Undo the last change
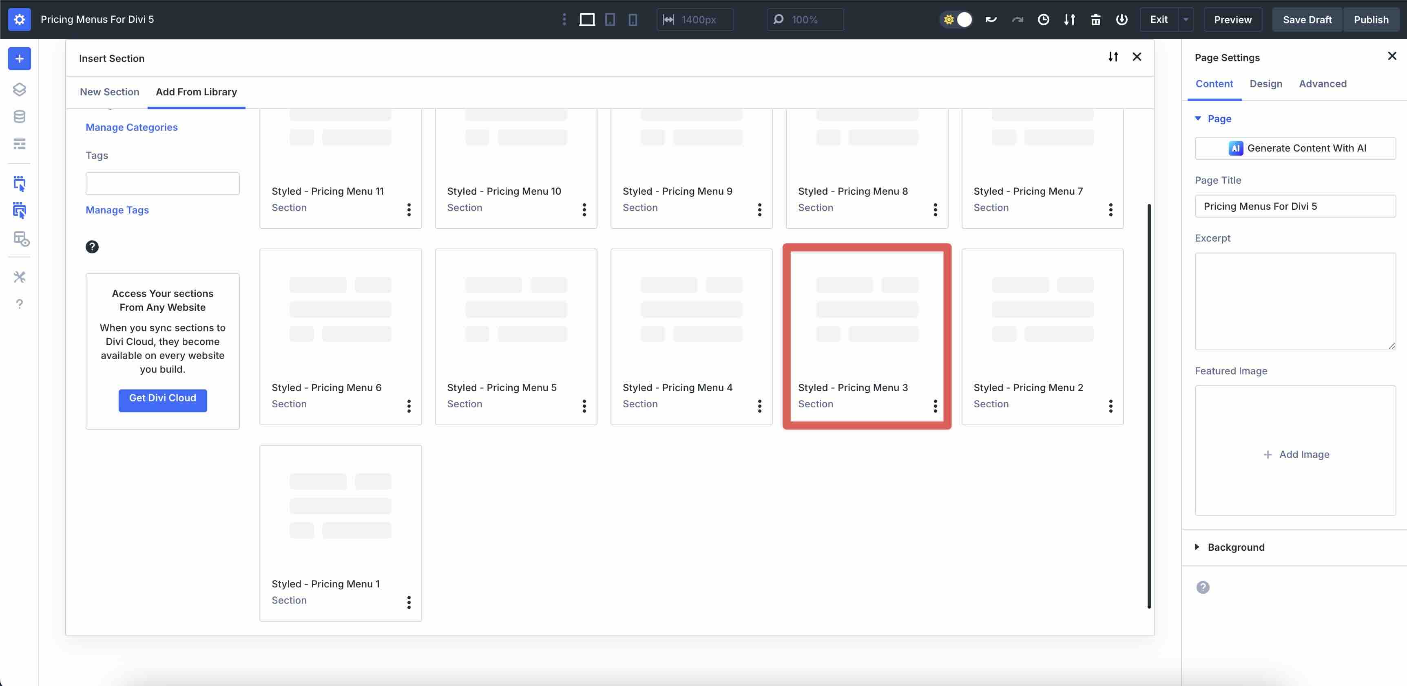This screenshot has height=686, width=1407. click(x=991, y=19)
